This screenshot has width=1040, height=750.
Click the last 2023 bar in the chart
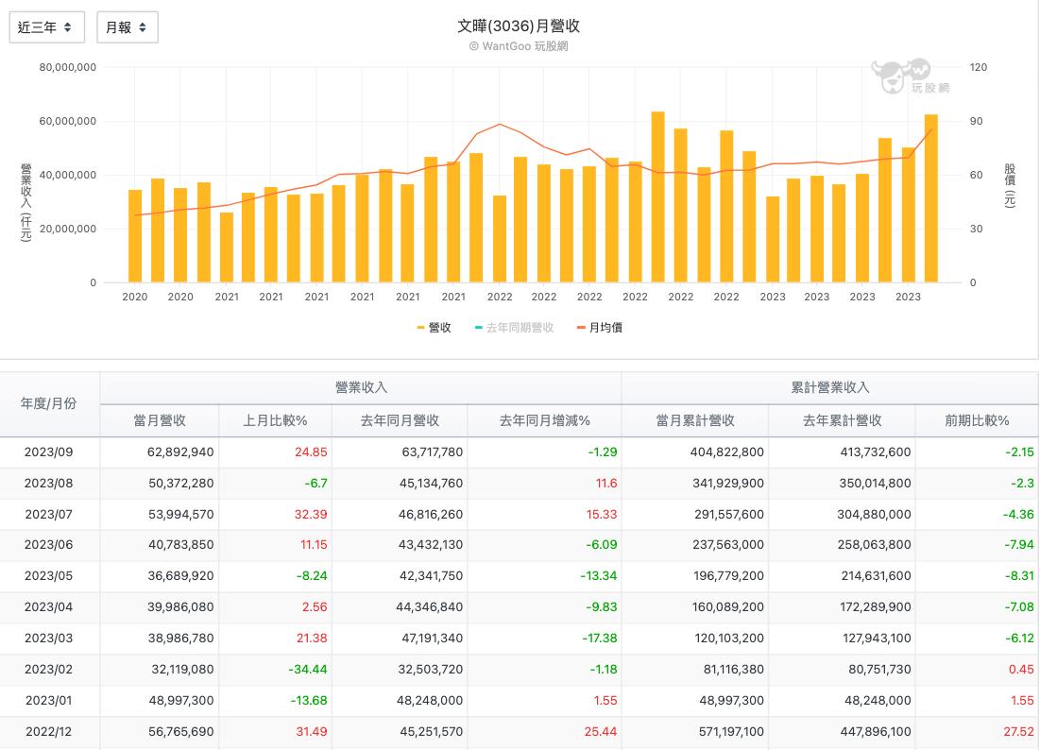pyautogui.click(x=930, y=198)
